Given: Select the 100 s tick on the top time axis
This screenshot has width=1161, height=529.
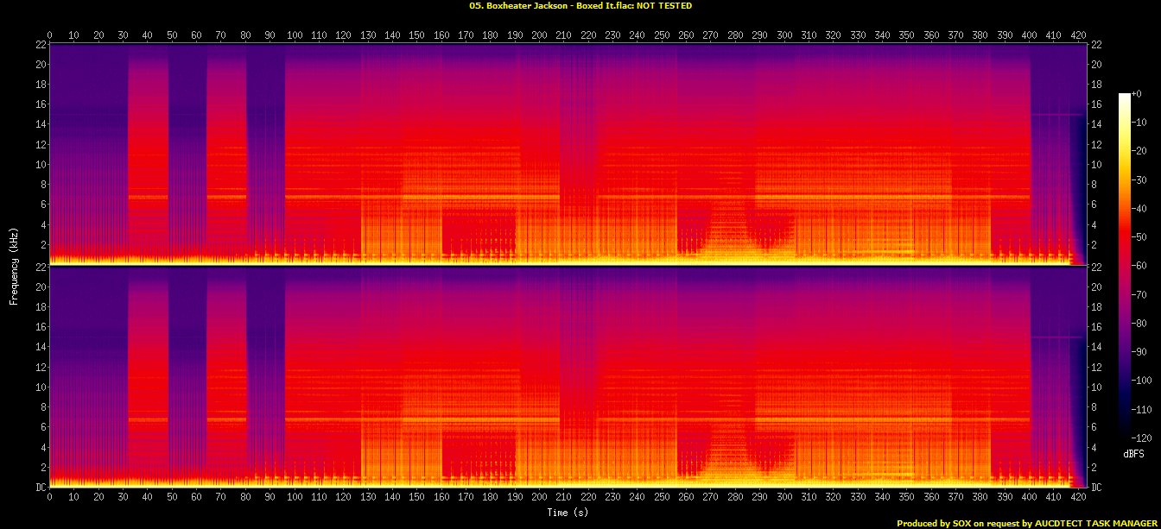Looking at the screenshot, I should coord(295,35).
